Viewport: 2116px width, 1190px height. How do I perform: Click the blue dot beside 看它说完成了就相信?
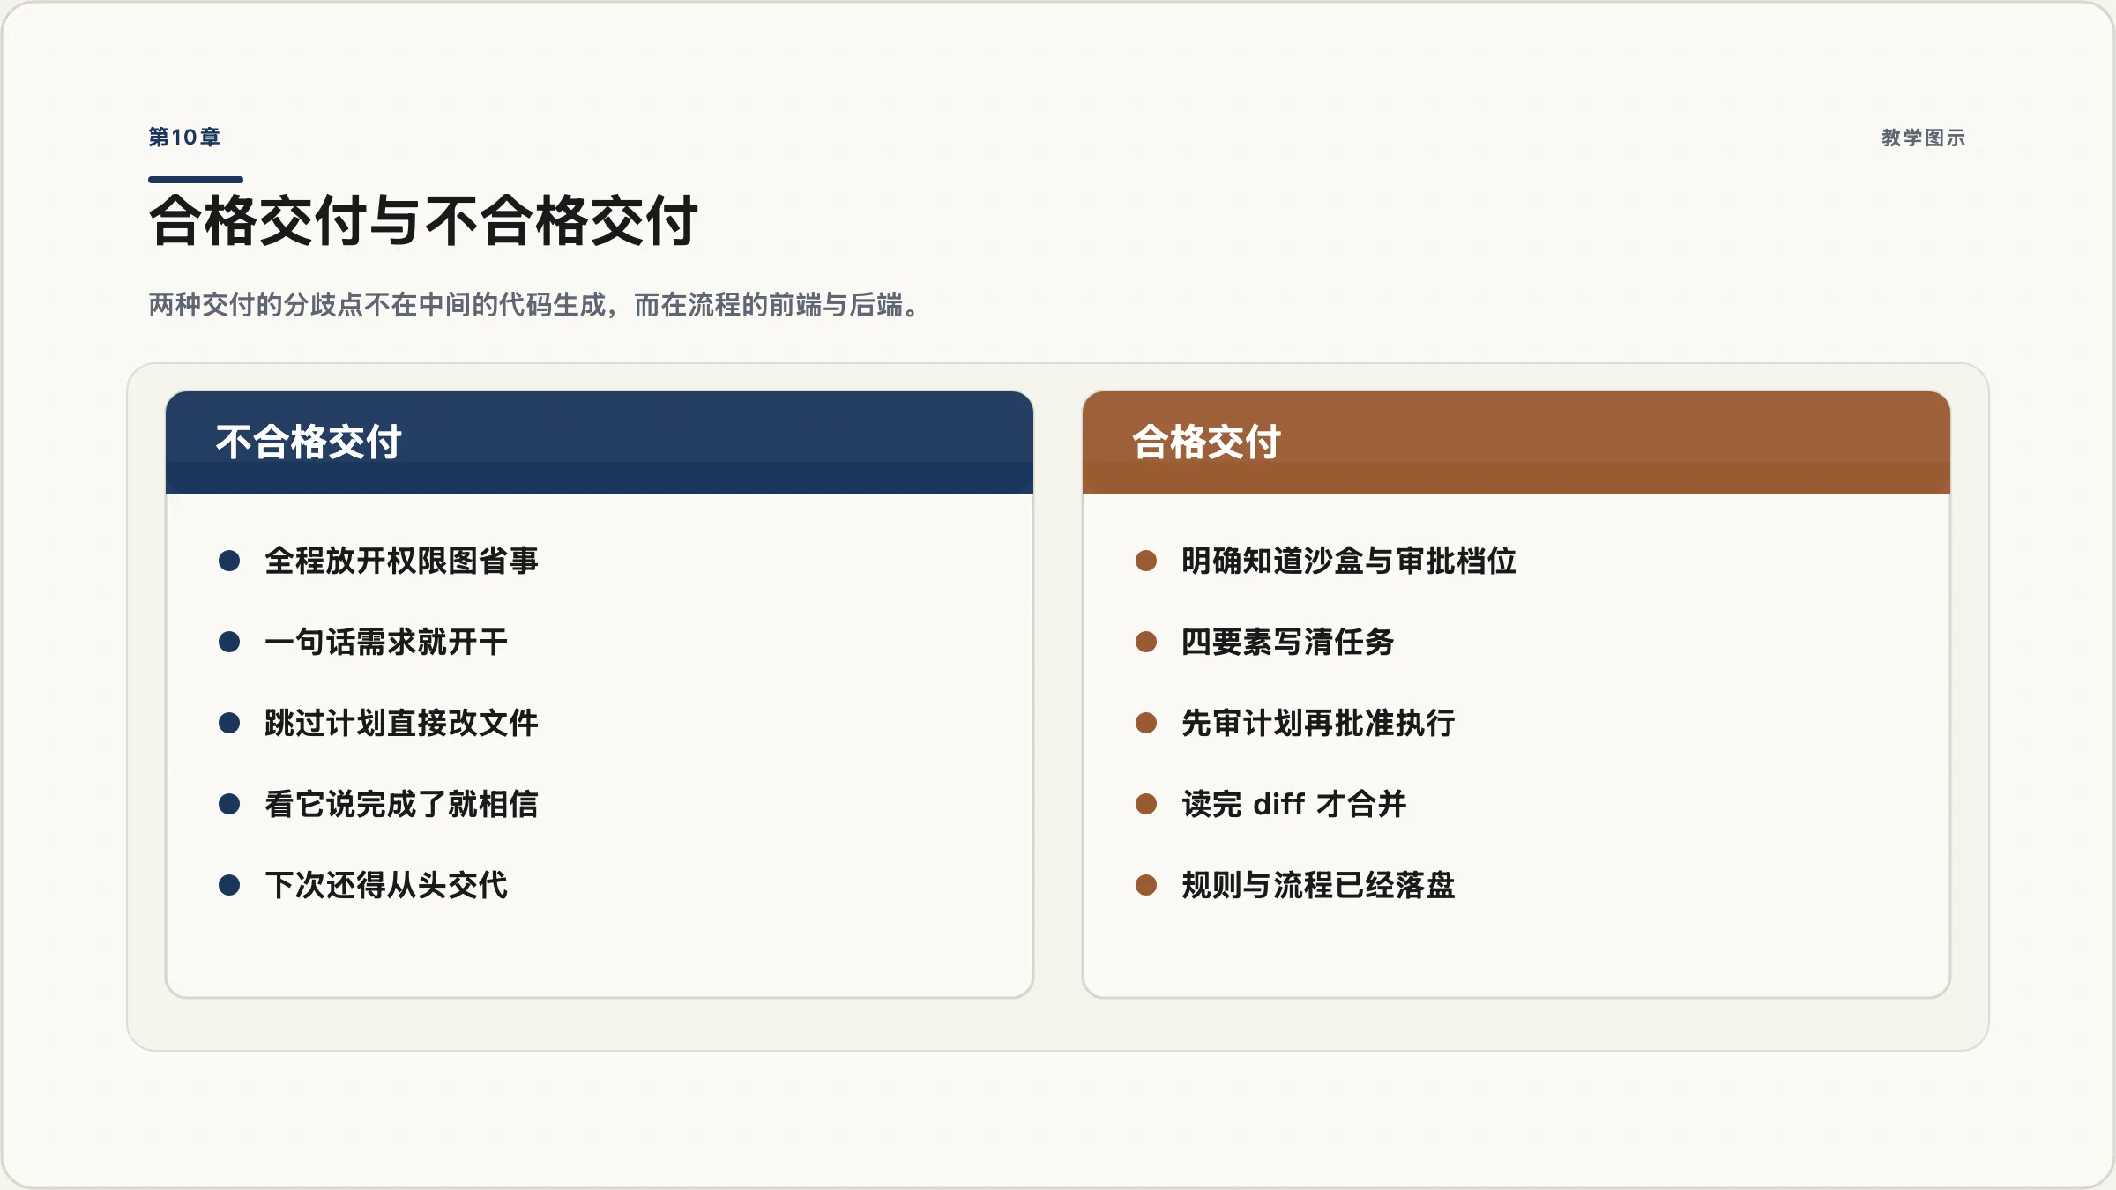pyautogui.click(x=229, y=804)
